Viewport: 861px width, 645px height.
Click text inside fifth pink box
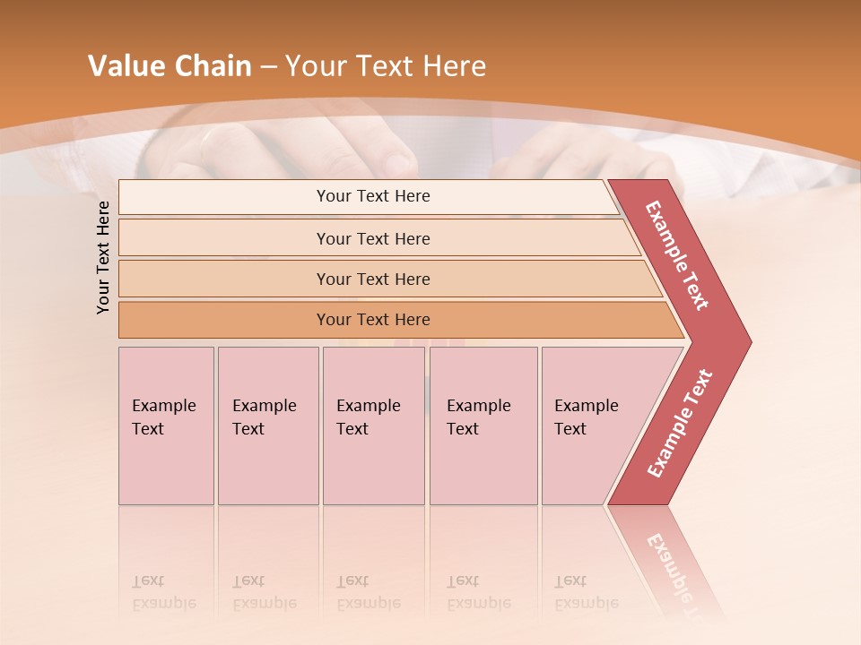click(x=586, y=417)
